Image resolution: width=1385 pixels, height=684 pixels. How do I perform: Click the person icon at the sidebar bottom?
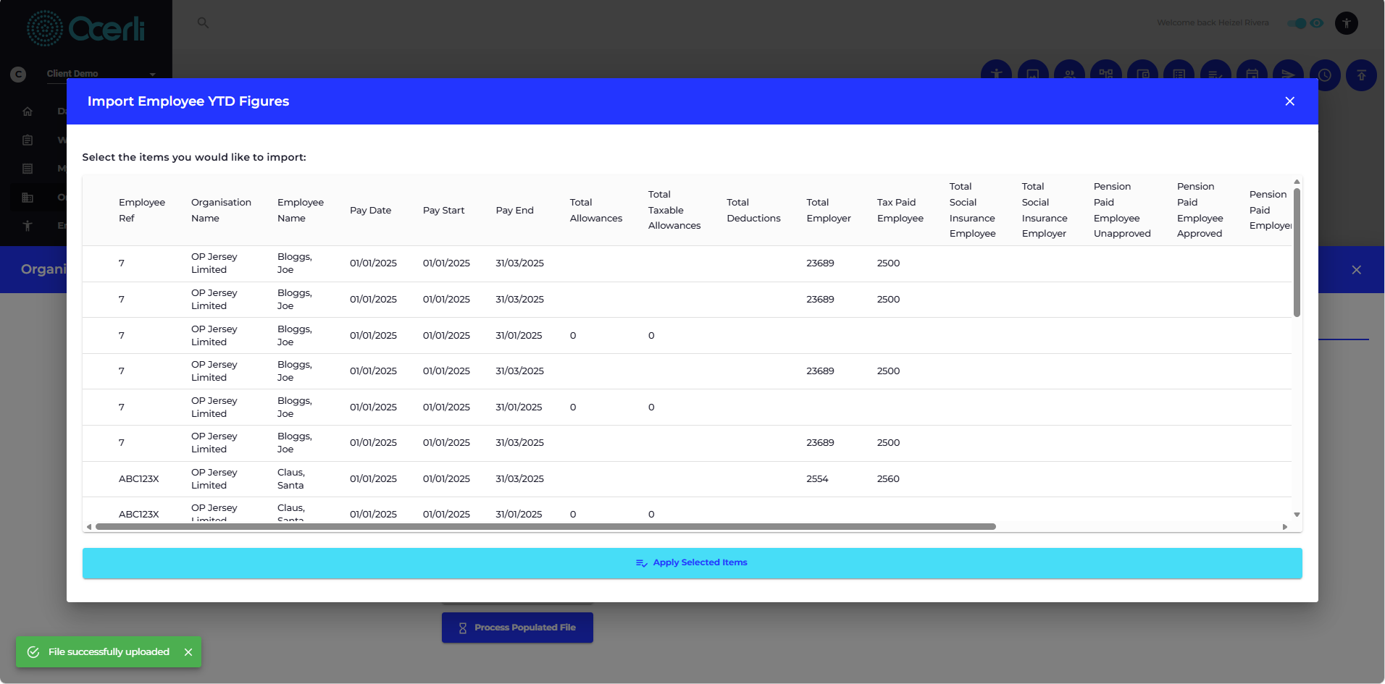[x=28, y=225]
